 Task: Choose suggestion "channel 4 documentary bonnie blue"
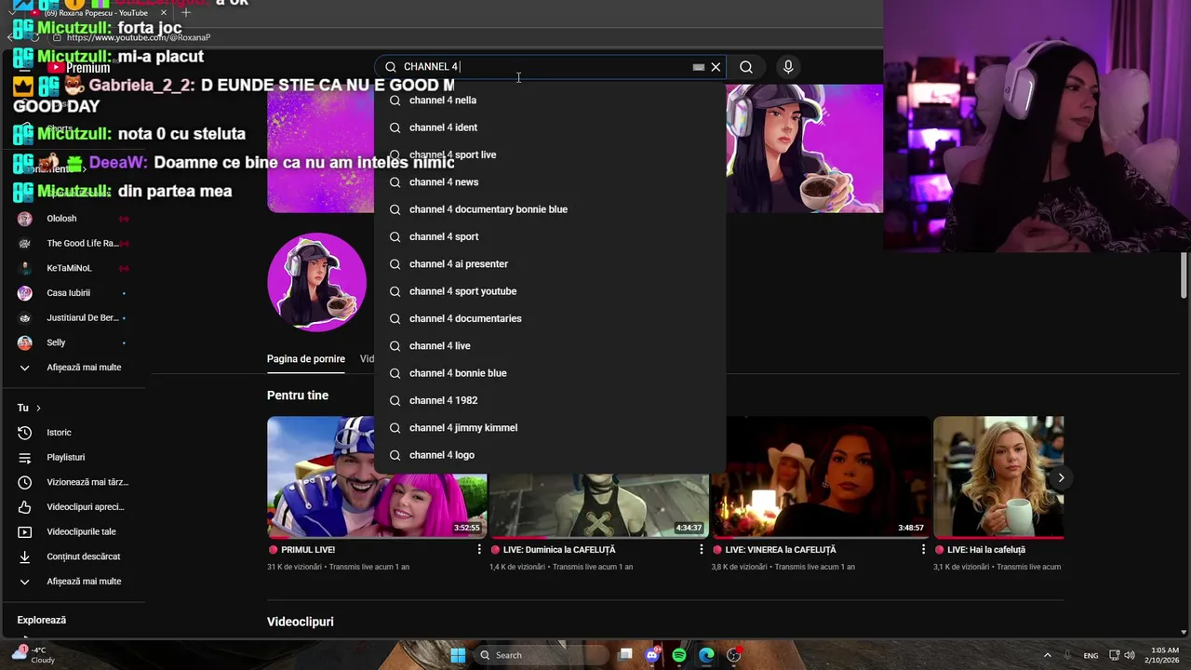point(549,209)
